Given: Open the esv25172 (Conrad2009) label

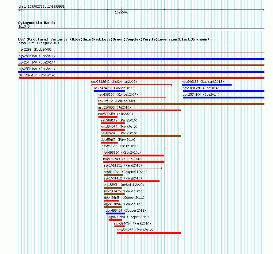Looking at the screenshot, I should coord(117,101).
